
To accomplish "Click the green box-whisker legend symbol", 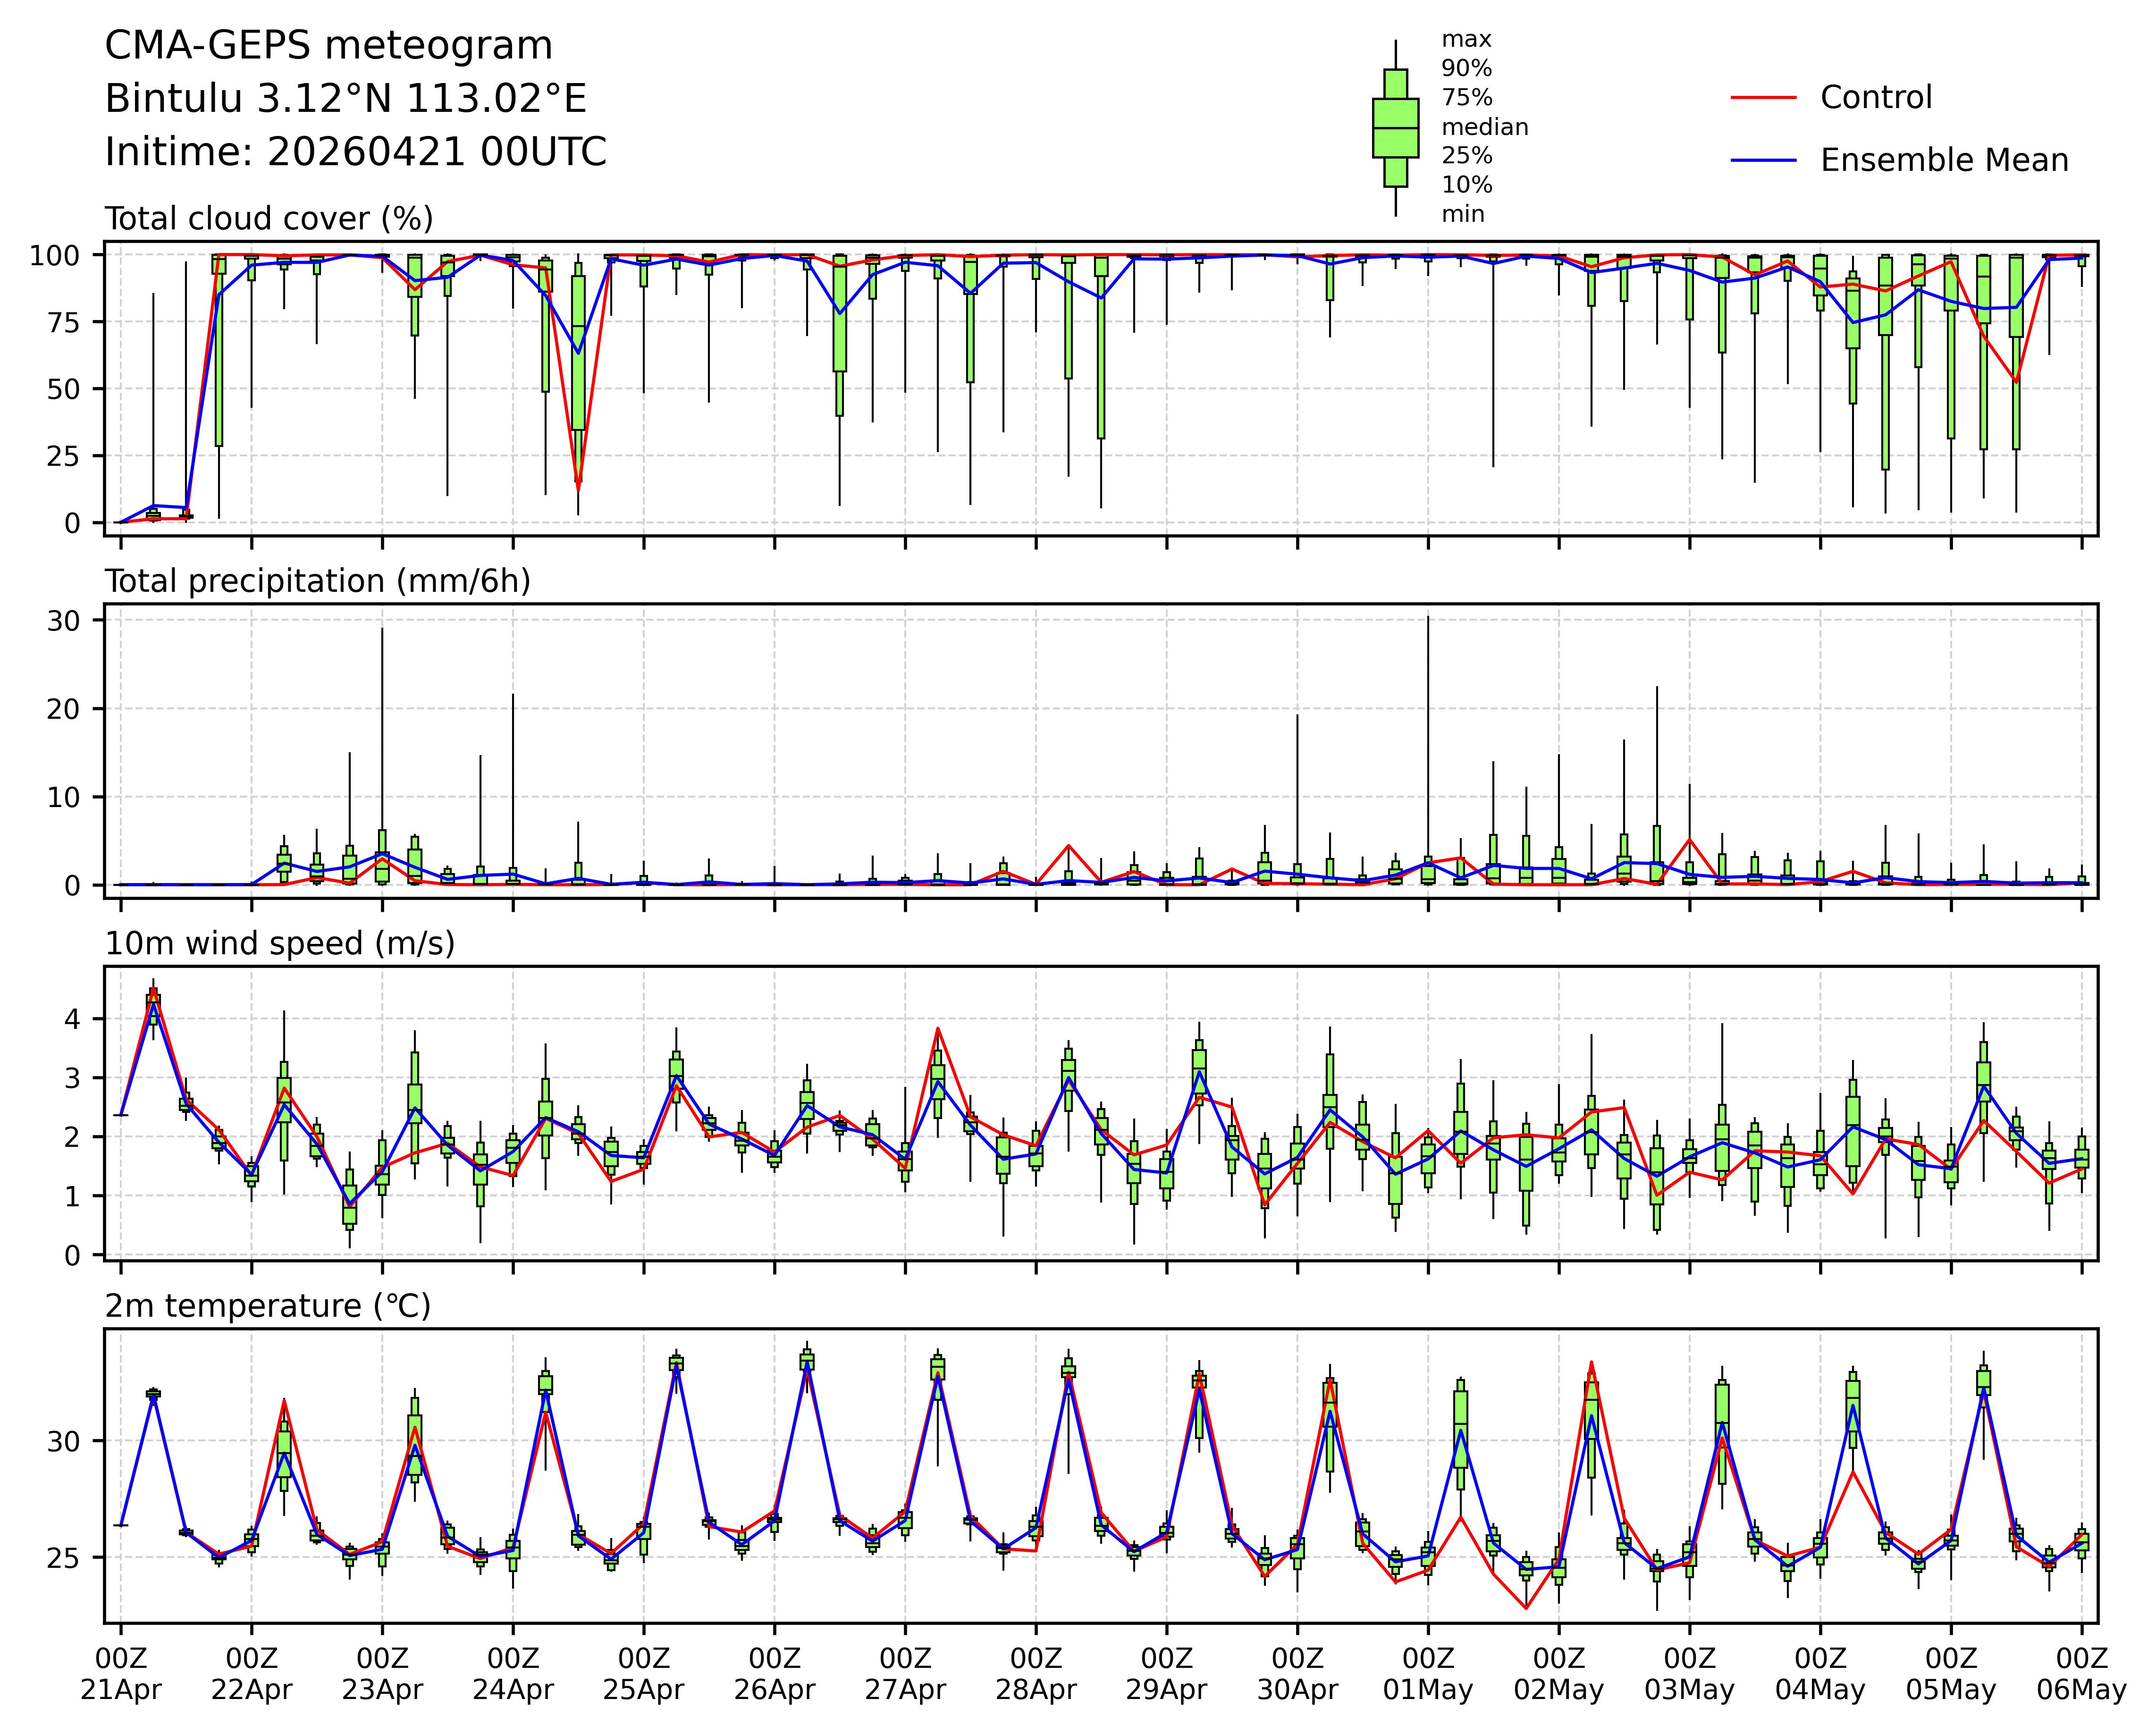I will (x=1395, y=128).
